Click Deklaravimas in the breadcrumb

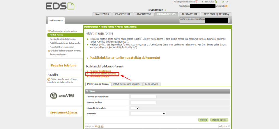coord(91,27)
